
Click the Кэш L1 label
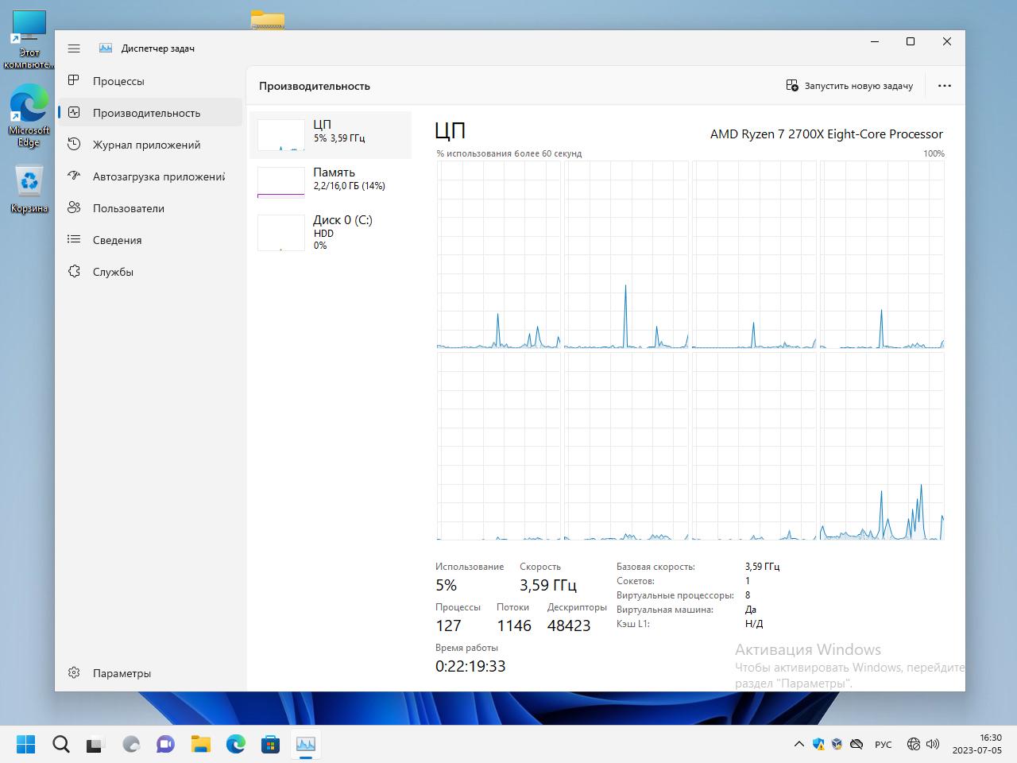[x=633, y=624]
